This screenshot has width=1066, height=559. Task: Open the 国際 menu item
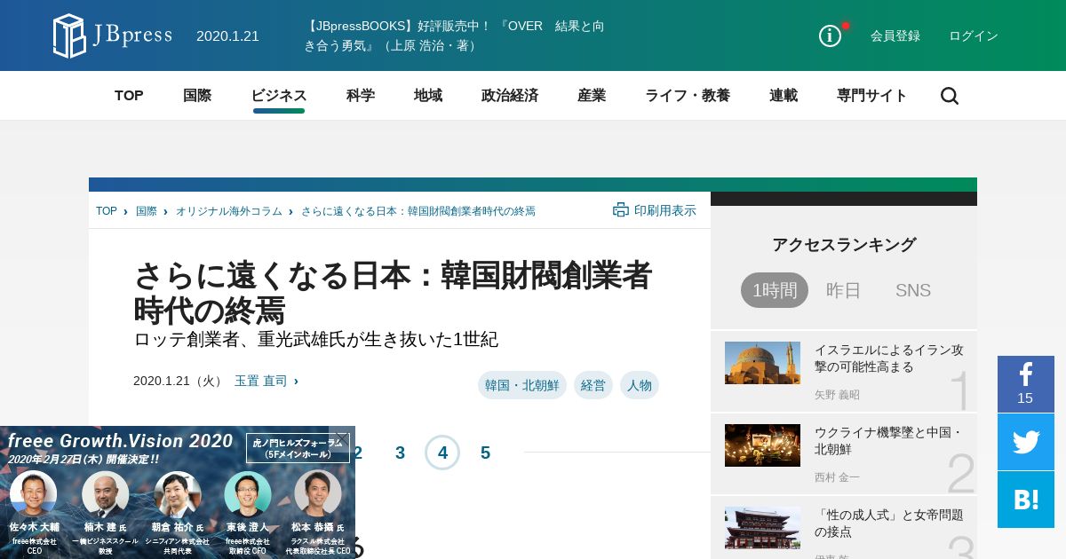[x=197, y=96]
